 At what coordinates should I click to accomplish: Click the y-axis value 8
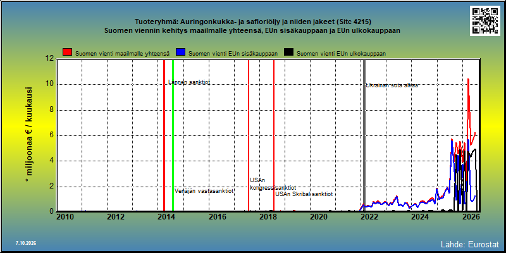coord(51,110)
